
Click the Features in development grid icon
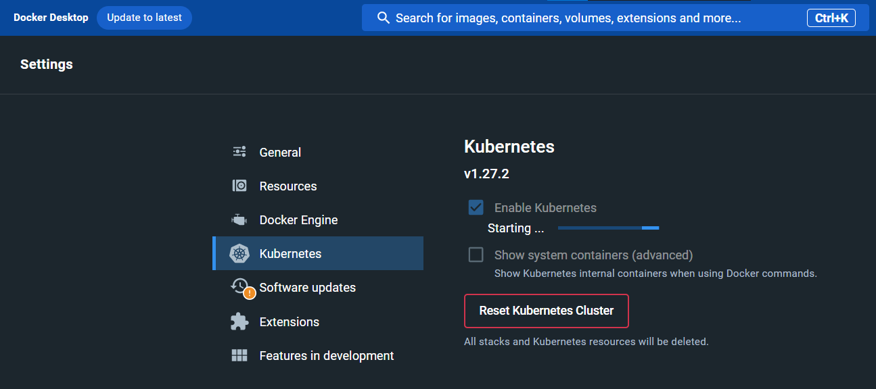[239, 355]
